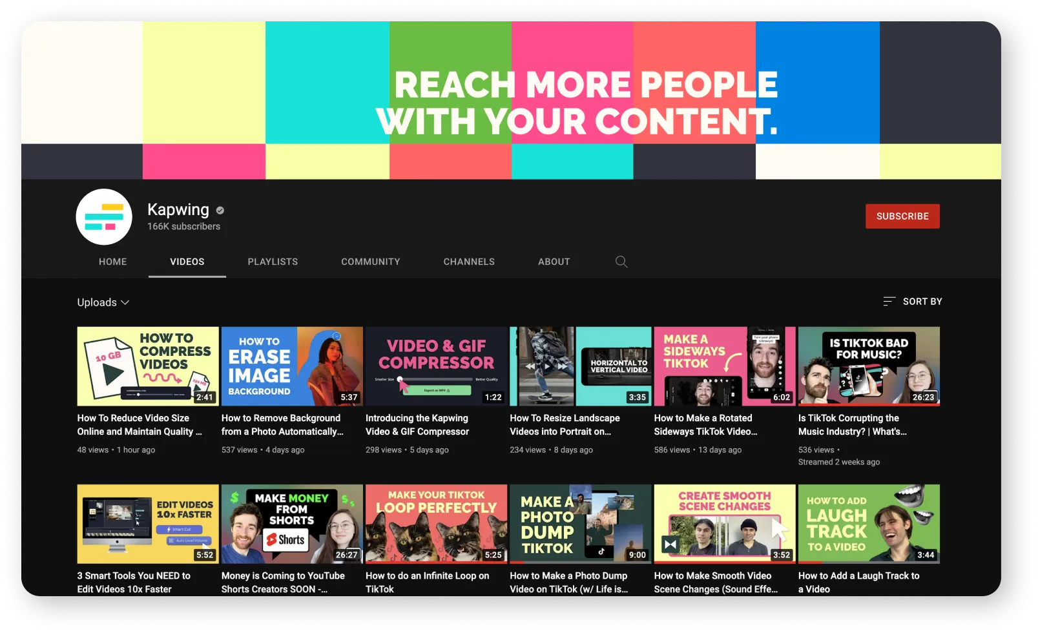This screenshot has width=1038, height=633.
Task: Select the Videos tab
Action: (x=187, y=262)
